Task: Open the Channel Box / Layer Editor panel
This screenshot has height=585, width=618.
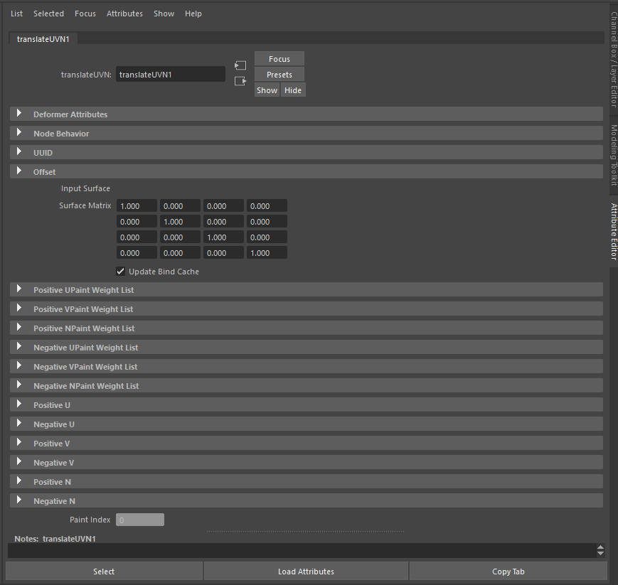Action: [x=612, y=43]
